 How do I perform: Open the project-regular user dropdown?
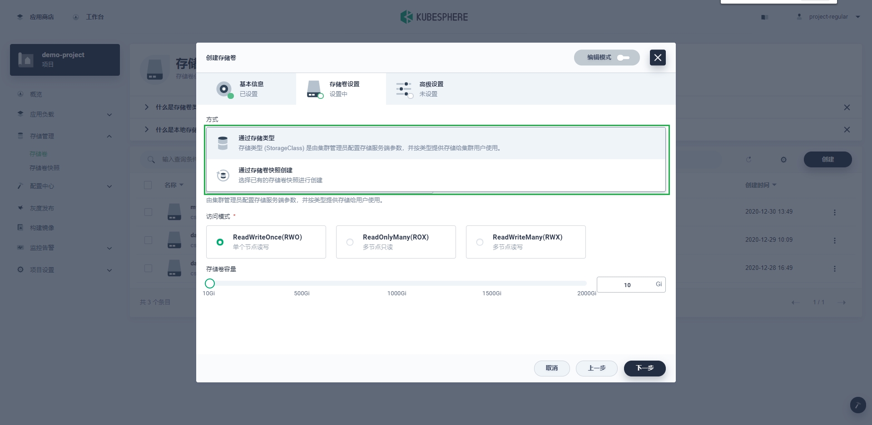[828, 17]
